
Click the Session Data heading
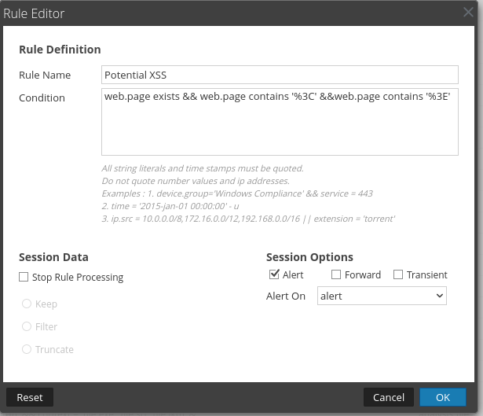[x=53, y=257]
